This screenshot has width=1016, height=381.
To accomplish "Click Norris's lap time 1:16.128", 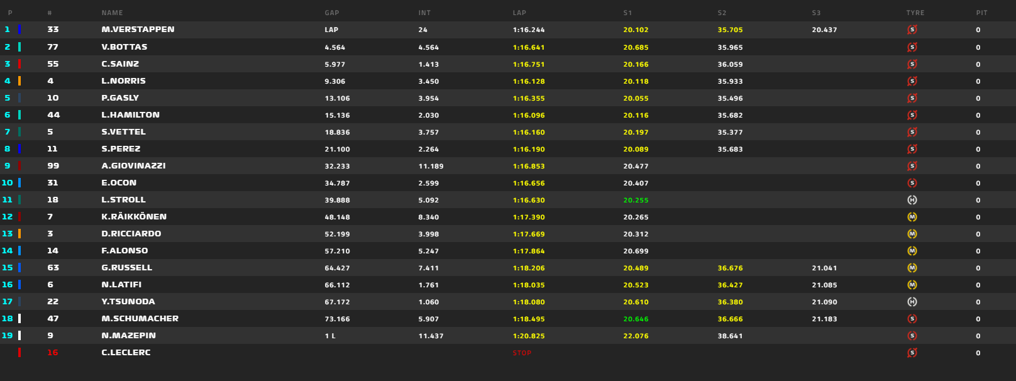I will [x=529, y=81].
